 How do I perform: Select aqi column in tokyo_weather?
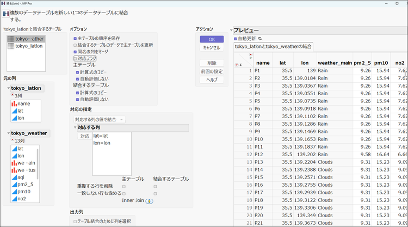[24, 177]
